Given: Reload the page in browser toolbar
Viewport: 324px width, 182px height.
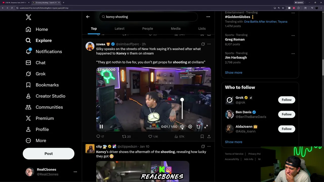Looking at the screenshot, I should (12, 8).
